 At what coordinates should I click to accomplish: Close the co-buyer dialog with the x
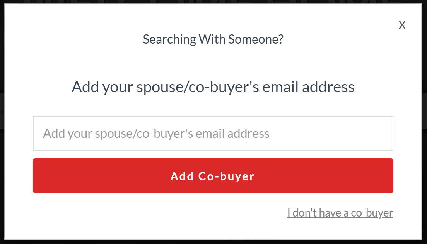[x=402, y=25]
